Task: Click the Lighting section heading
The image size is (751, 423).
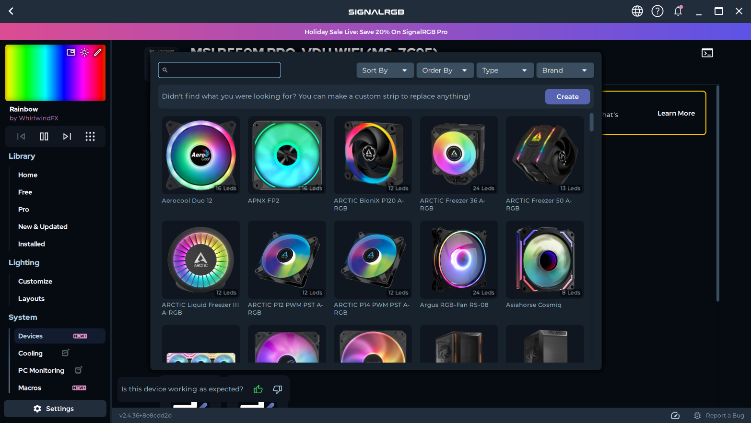Action: click(x=24, y=263)
